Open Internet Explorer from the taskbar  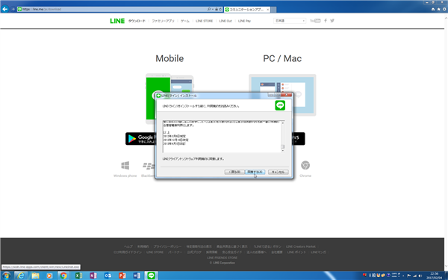tap(21, 276)
